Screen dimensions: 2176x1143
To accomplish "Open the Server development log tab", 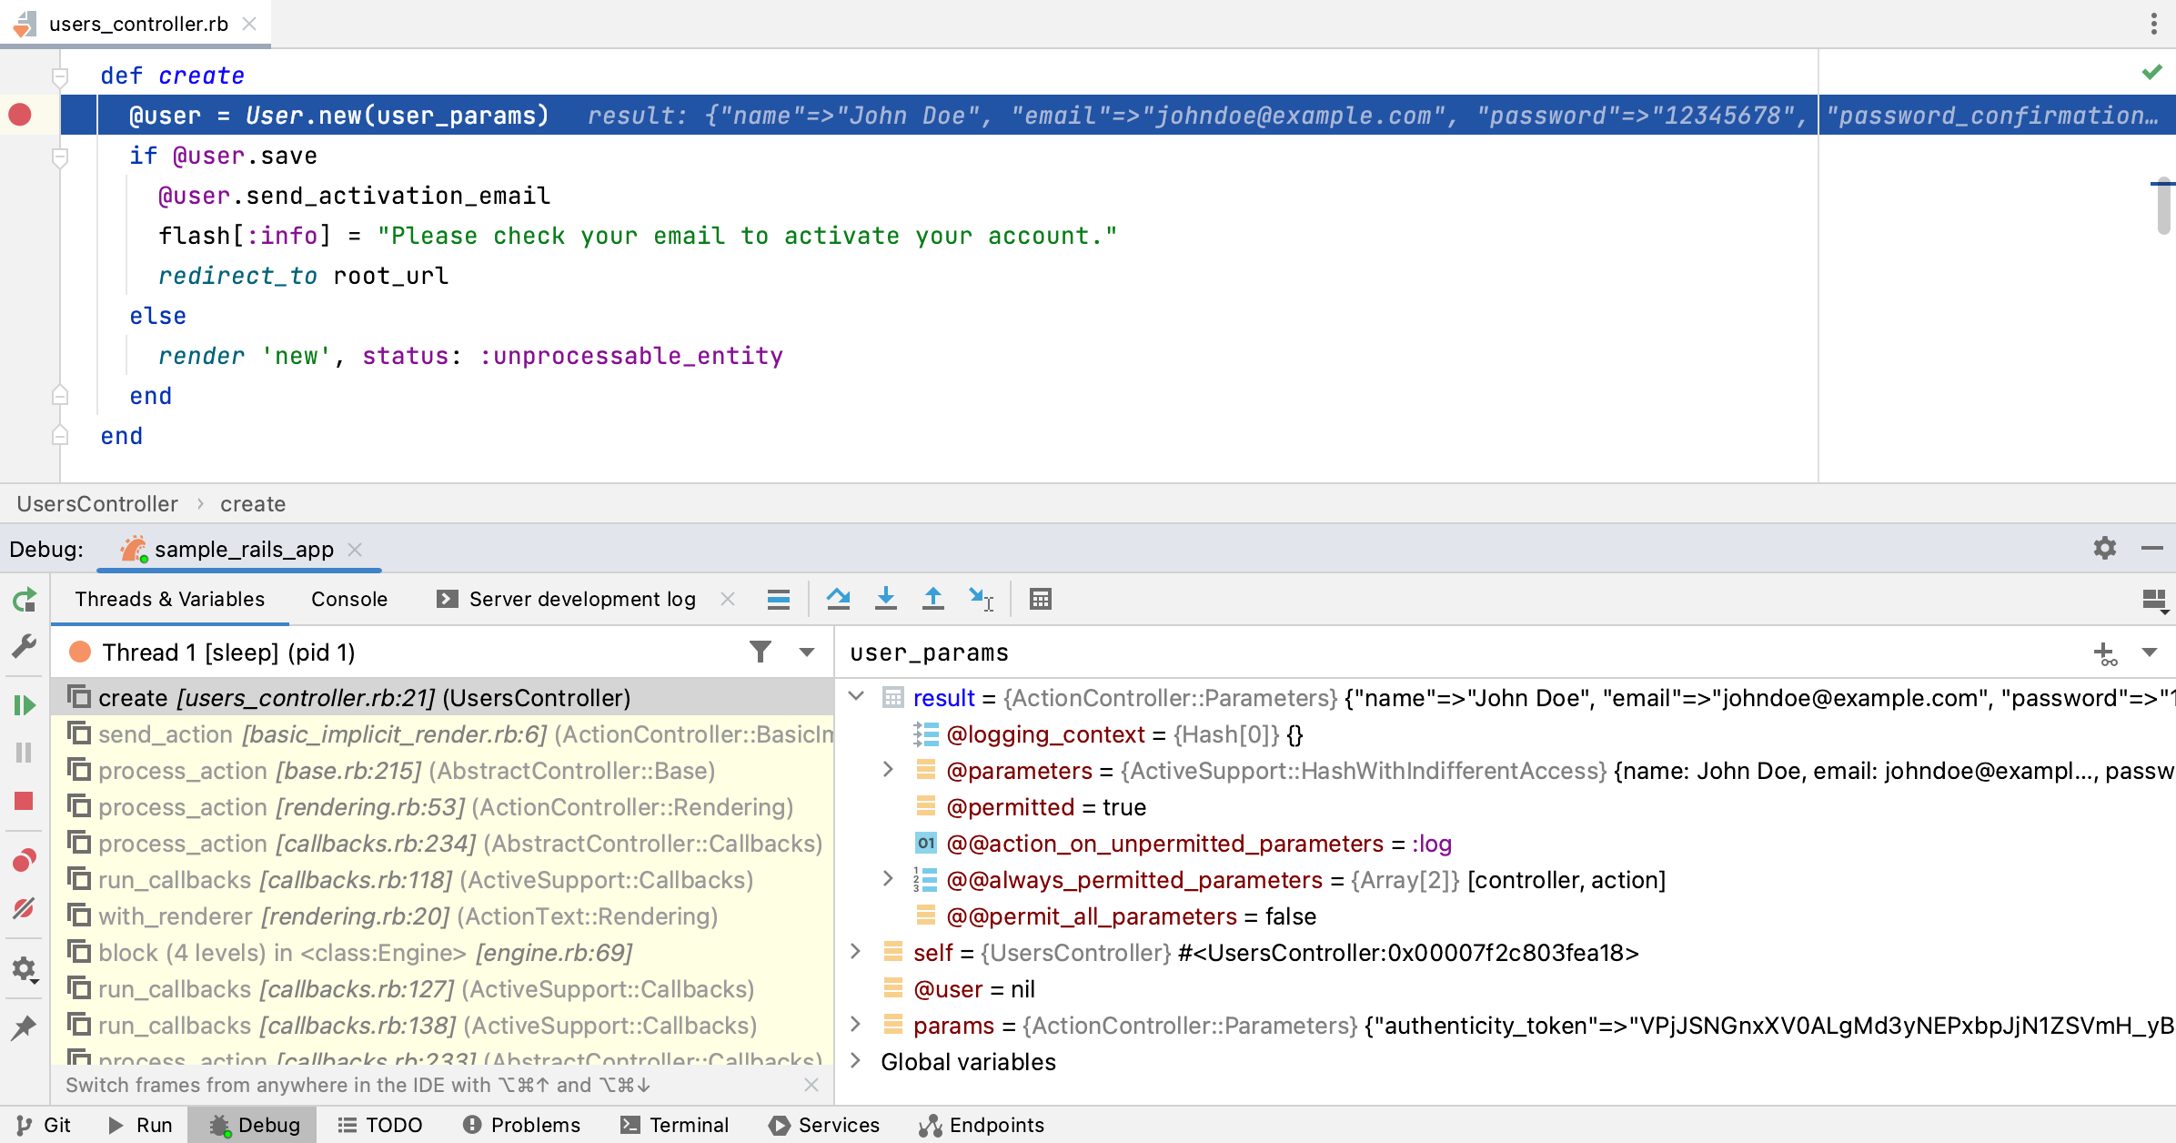I will tap(582, 599).
